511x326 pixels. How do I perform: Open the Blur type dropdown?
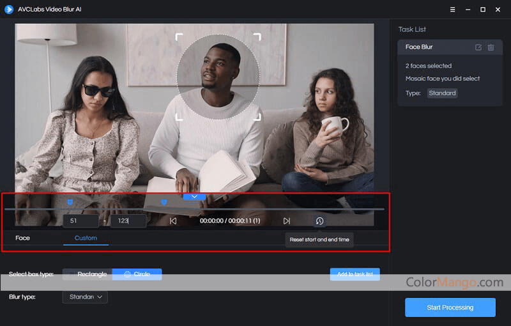85,297
